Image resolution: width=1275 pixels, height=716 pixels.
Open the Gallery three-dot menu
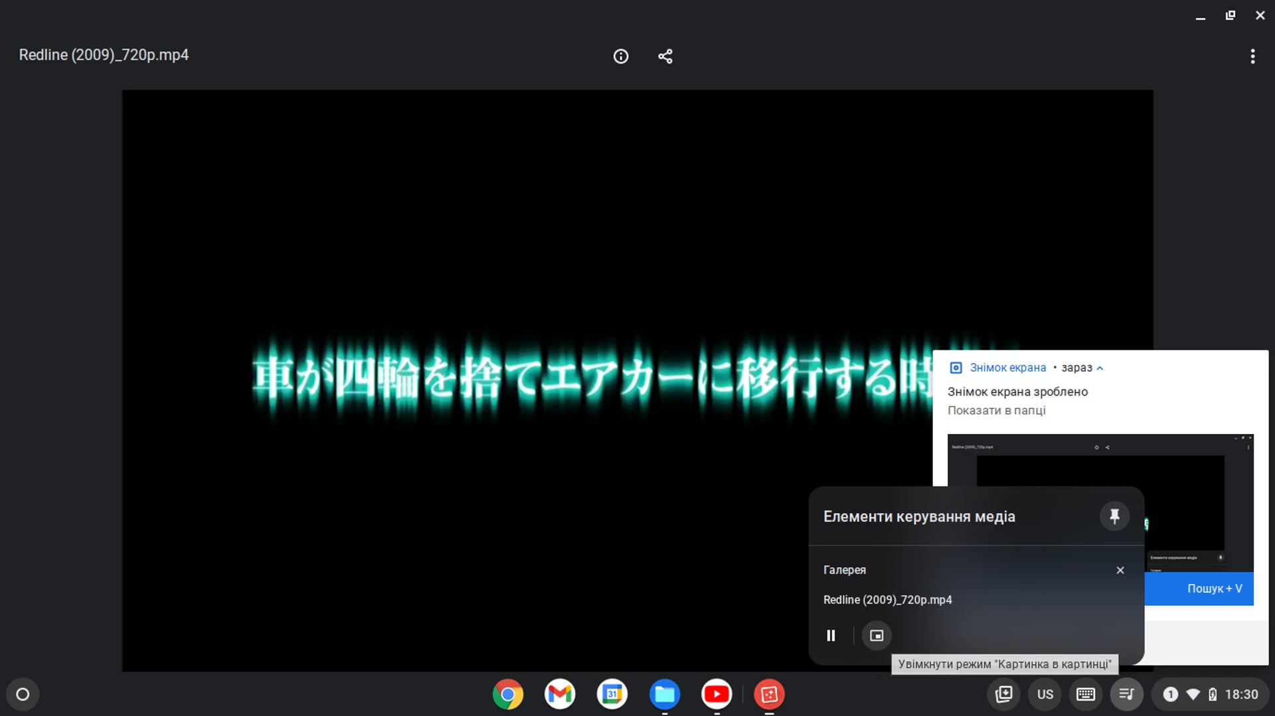pyautogui.click(x=1252, y=56)
